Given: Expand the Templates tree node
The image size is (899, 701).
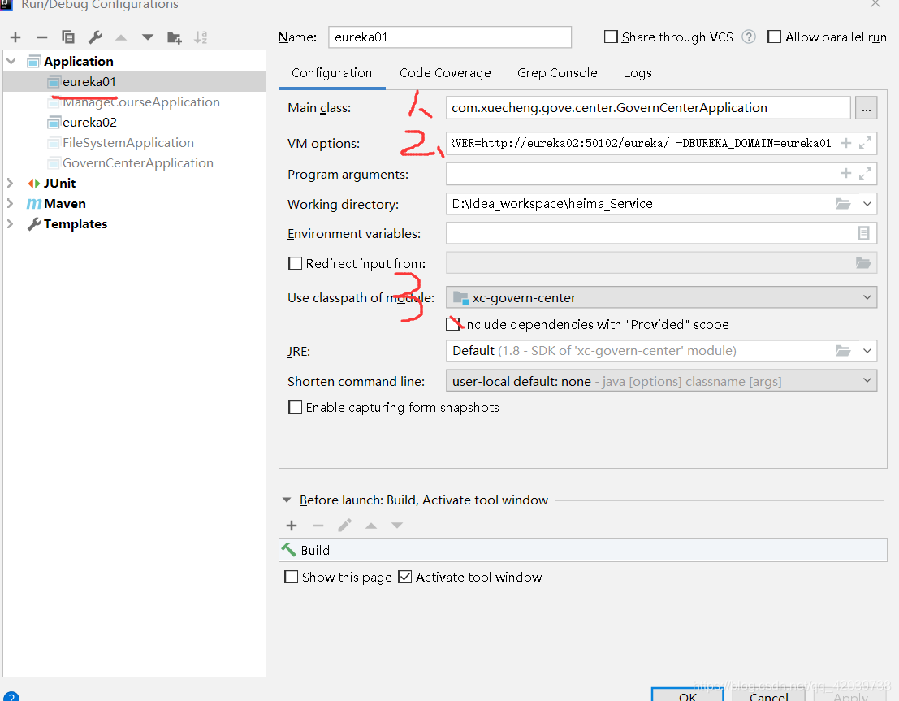Looking at the screenshot, I should (10, 223).
